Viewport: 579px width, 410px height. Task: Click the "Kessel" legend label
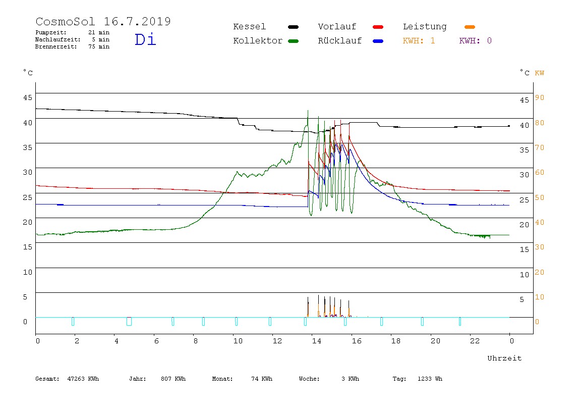pyautogui.click(x=250, y=27)
